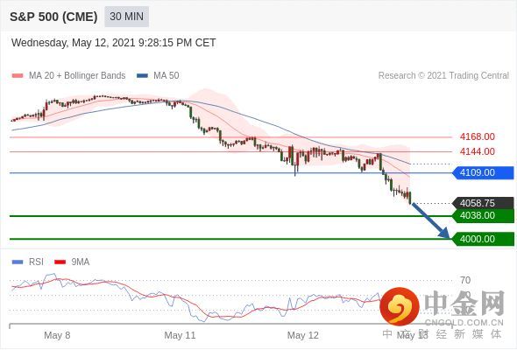Image resolution: width=517 pixels, height=350 pixels.
Task: Click the RSI 70 level label
Action: 465,281
